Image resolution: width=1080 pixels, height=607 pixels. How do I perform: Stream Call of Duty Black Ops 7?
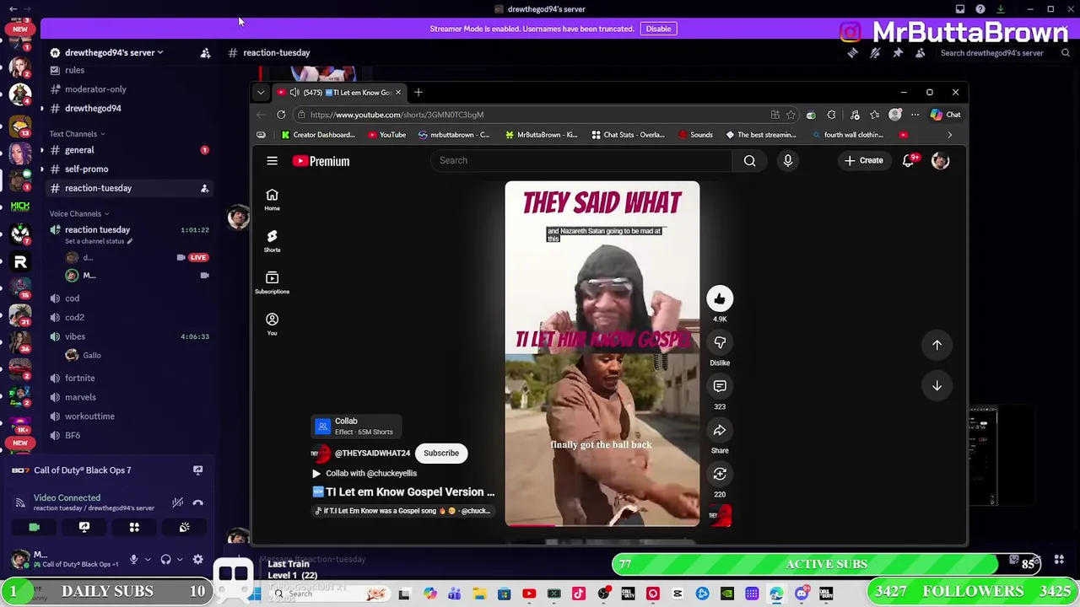tap(197, 470)
